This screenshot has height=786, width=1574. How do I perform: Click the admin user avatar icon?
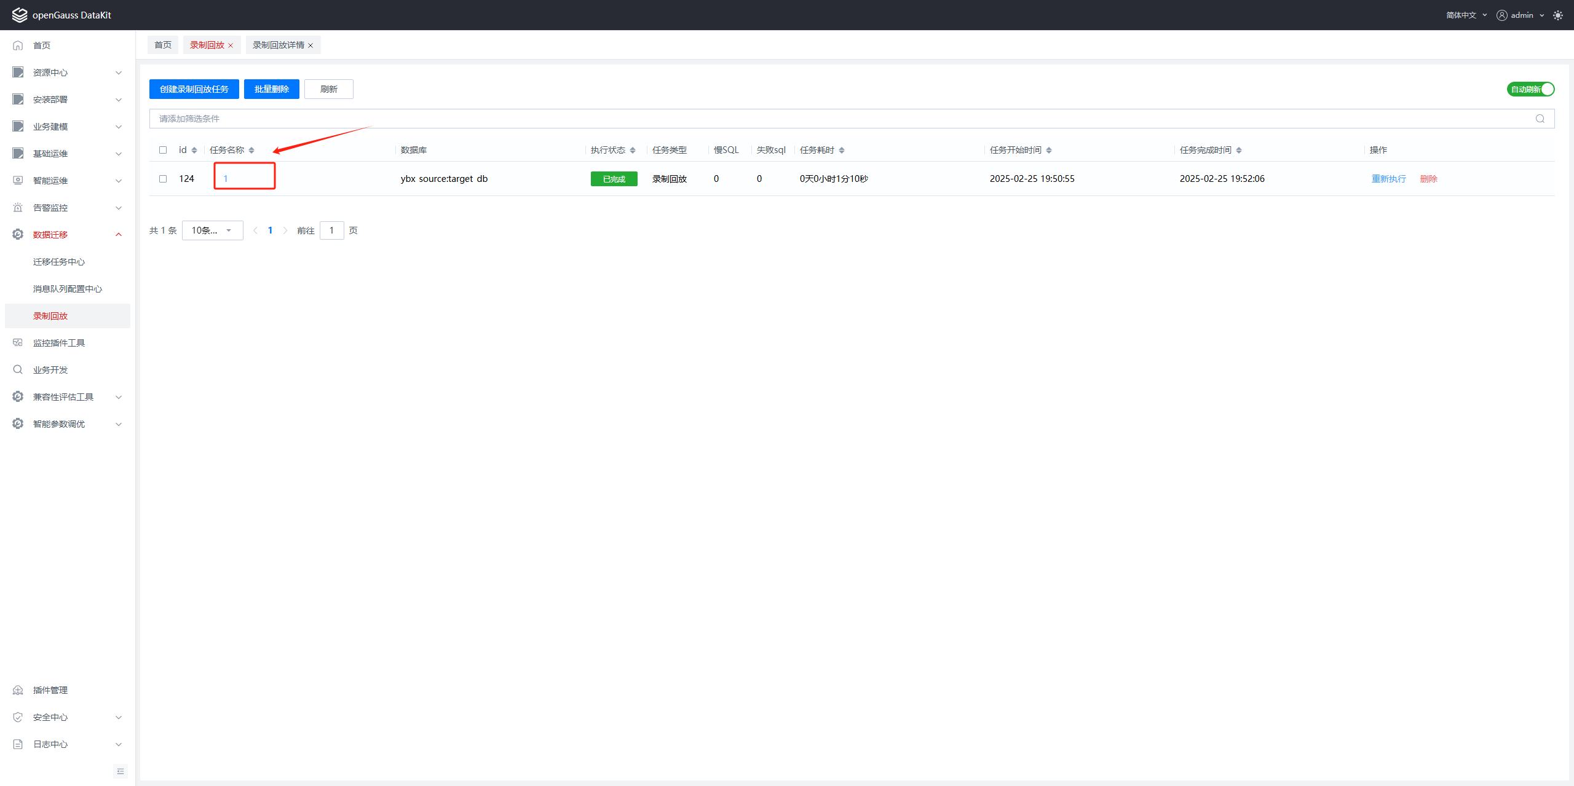coord(1502,15)
